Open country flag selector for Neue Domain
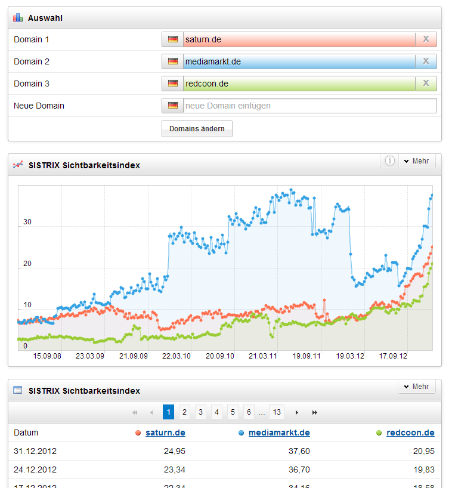This screenshot has width=452, height=488. (x=173, y=106)
